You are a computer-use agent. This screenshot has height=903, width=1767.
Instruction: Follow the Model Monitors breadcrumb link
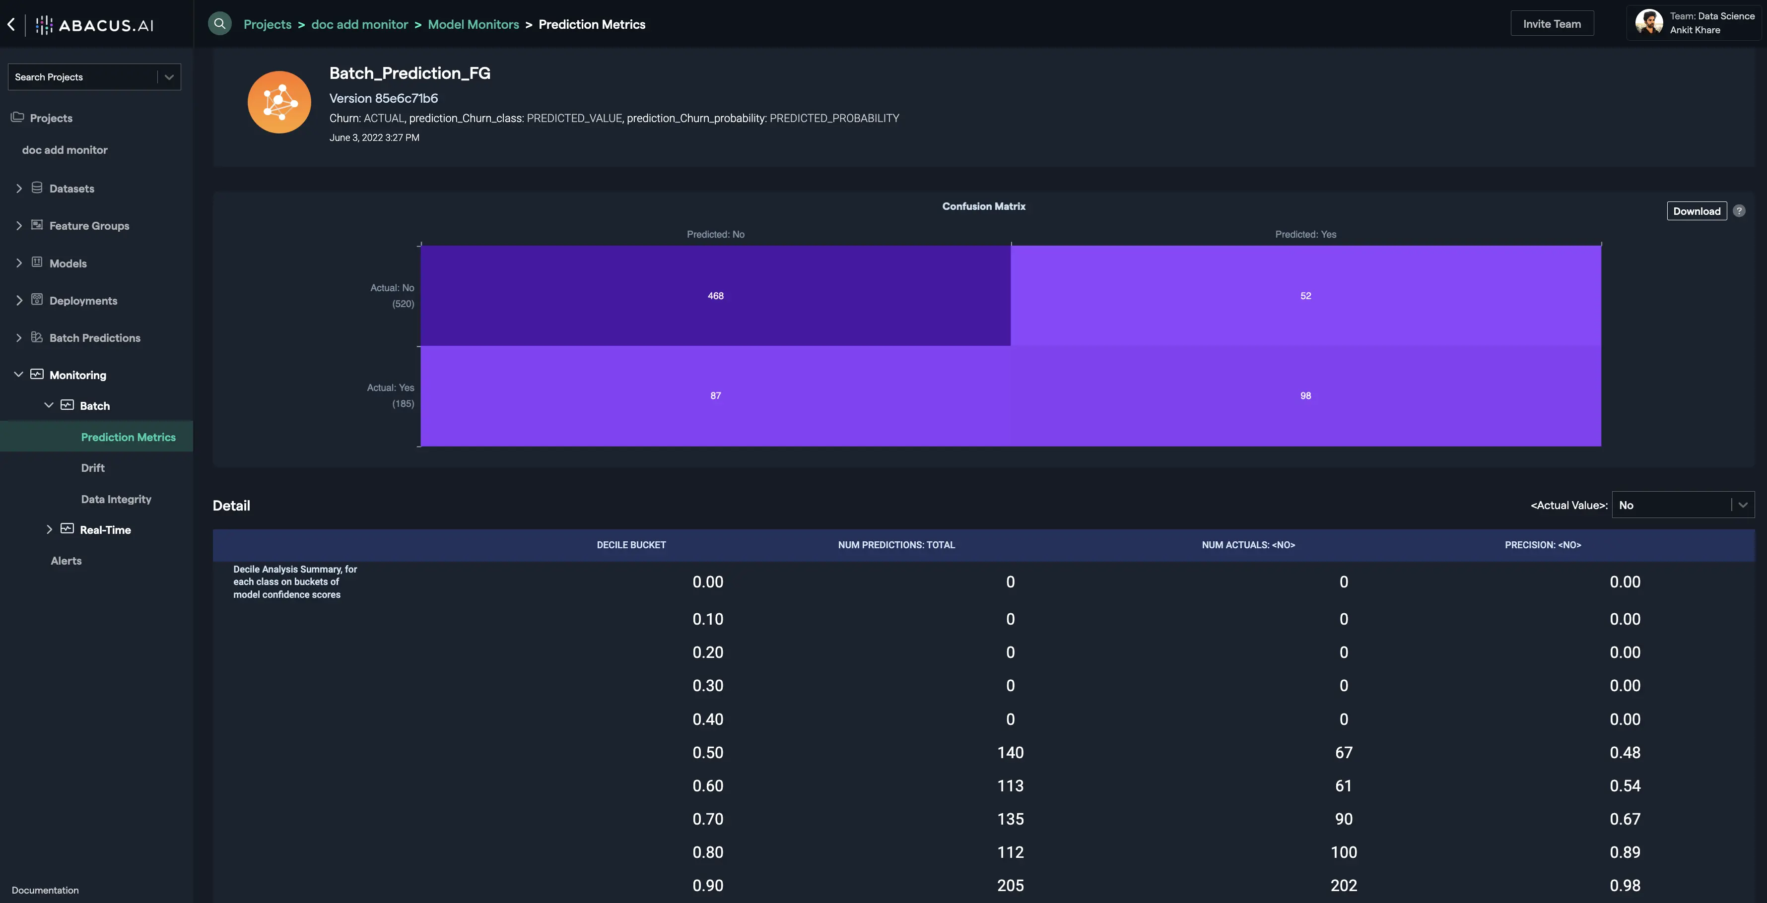[x=474, y=24]
